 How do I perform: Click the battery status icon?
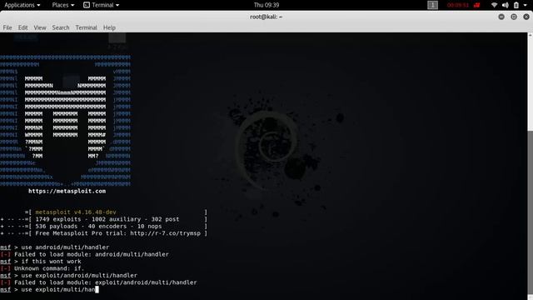pos(516,5)
